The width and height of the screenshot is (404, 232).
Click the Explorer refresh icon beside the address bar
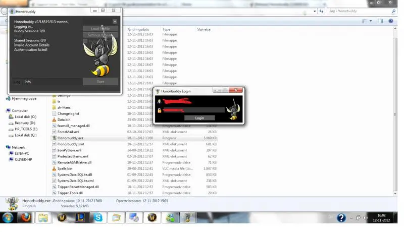point(321,11)
